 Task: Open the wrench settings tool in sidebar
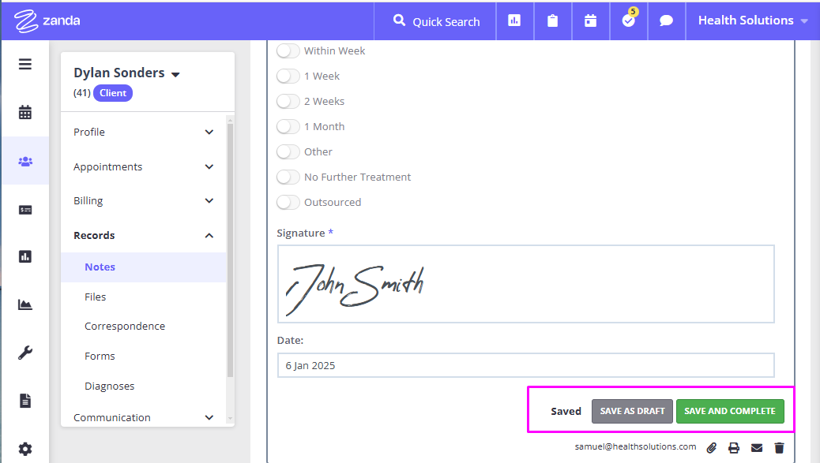click(x=24, y=353)
